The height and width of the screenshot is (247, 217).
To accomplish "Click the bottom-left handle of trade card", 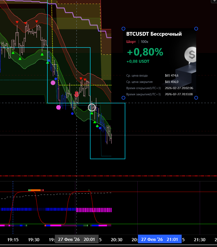I will (x=124, y=98).
